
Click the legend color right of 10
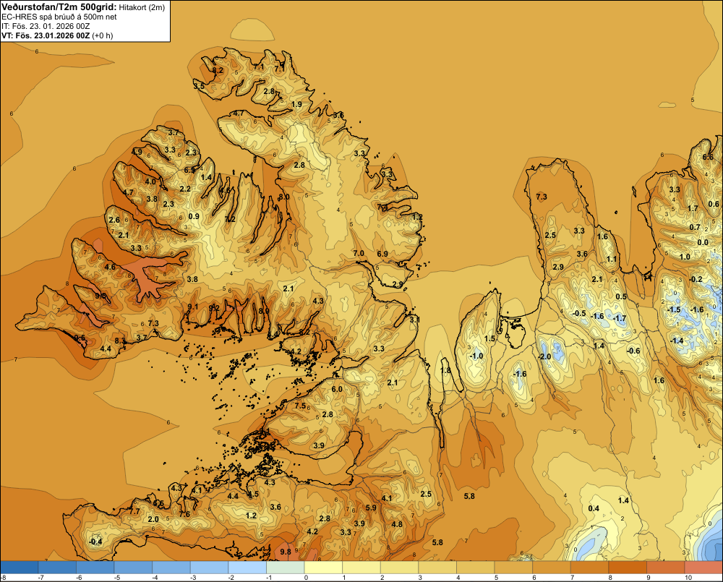703,567
